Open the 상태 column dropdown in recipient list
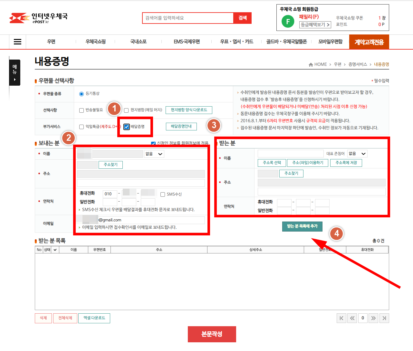This screenshot has width=413, height=351. point(55,249)
